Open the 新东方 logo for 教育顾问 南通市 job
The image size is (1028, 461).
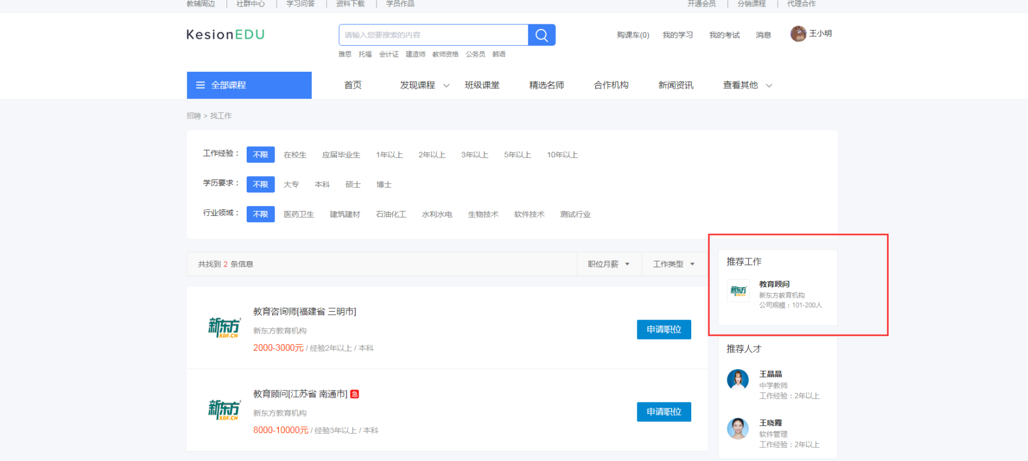pyautogui.click(x=224, y=410)
